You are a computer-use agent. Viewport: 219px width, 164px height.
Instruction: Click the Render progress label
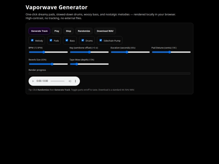pyautogui.click(x=37, y=70)
